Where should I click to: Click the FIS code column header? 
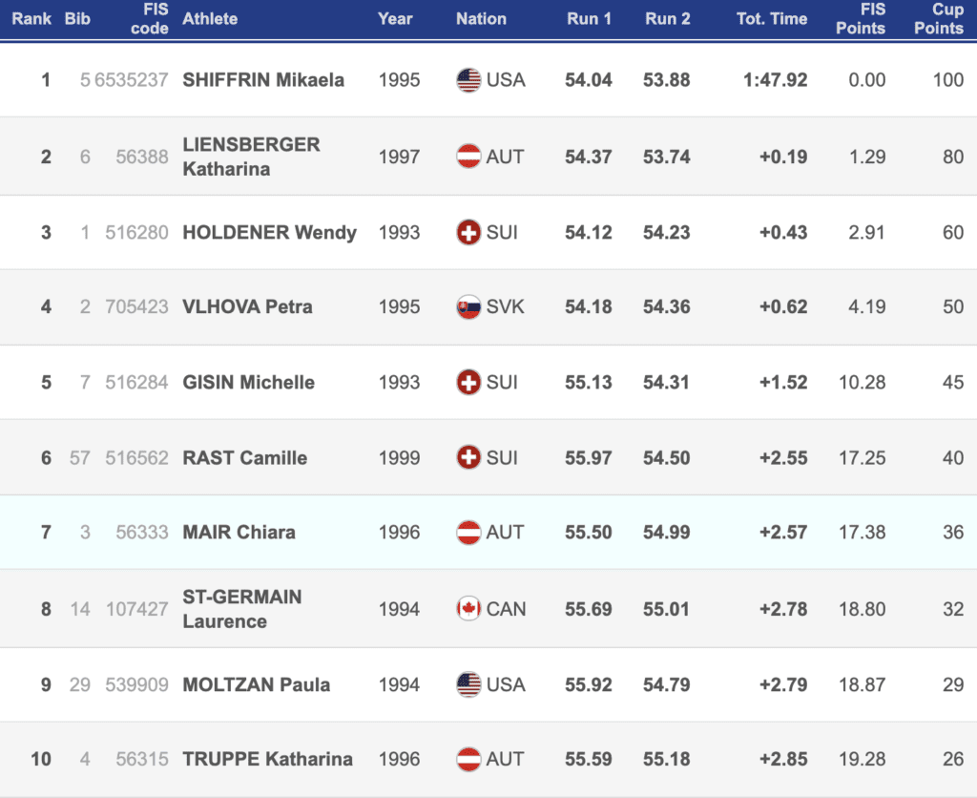(x=150, y=19)
